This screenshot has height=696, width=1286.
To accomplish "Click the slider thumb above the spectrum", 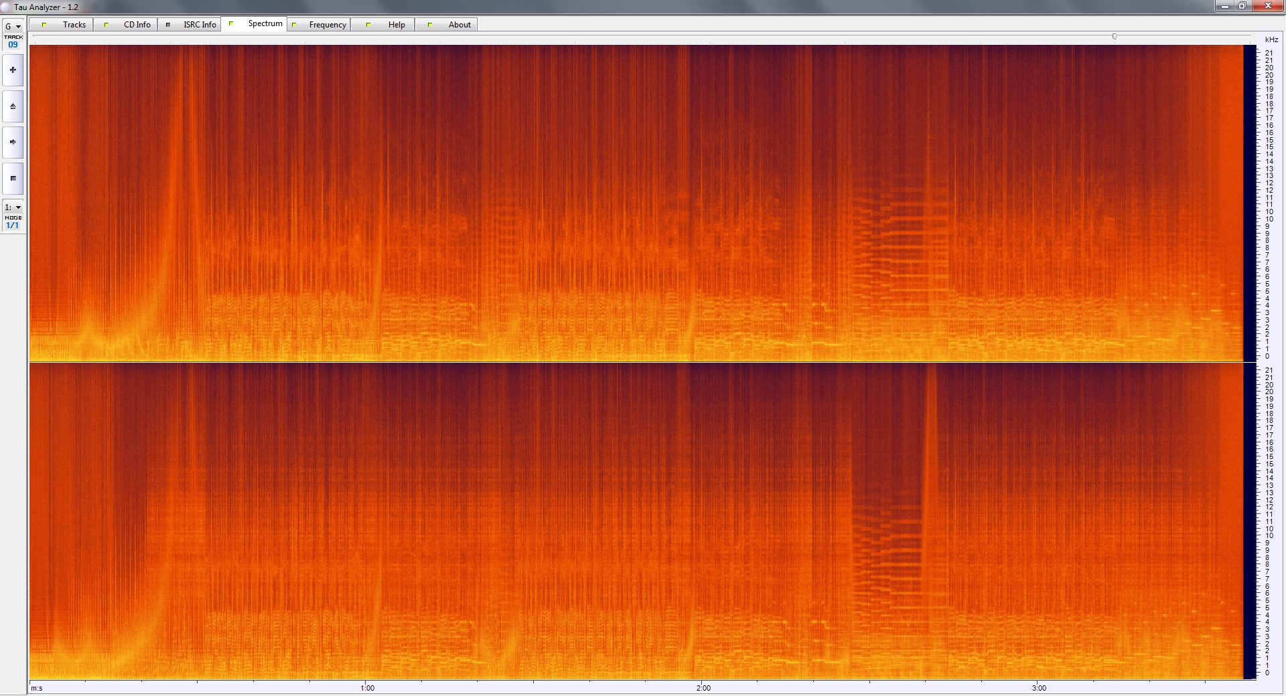I will click(x=1115, y=37).
